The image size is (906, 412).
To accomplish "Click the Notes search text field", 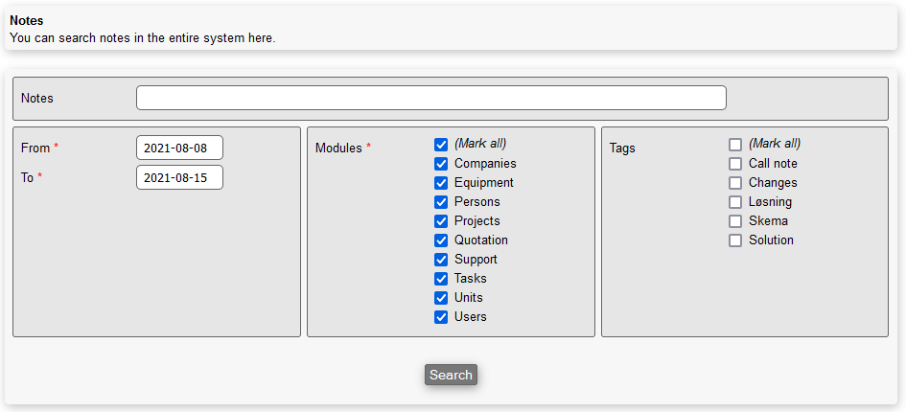I will (430, 98).
